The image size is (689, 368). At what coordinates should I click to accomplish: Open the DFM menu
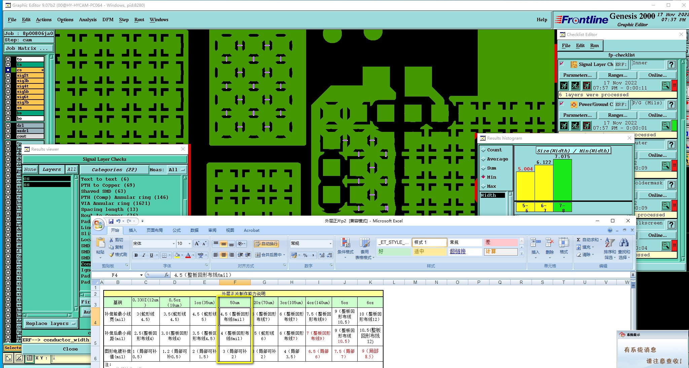108,20
